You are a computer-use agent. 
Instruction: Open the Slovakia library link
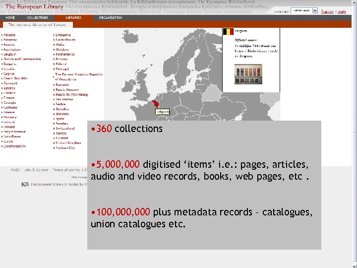pos(62,109)
